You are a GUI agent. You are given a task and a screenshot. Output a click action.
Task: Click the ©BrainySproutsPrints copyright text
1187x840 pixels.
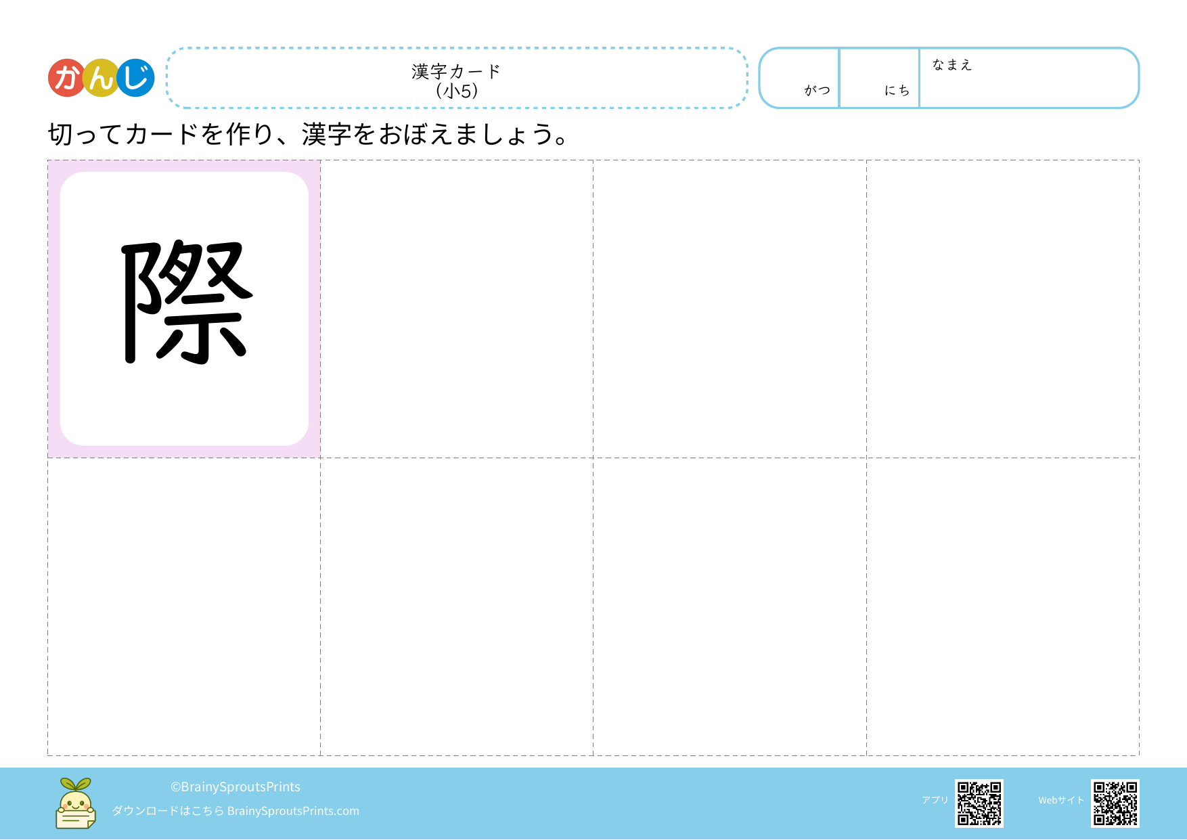tap(236, 787)
